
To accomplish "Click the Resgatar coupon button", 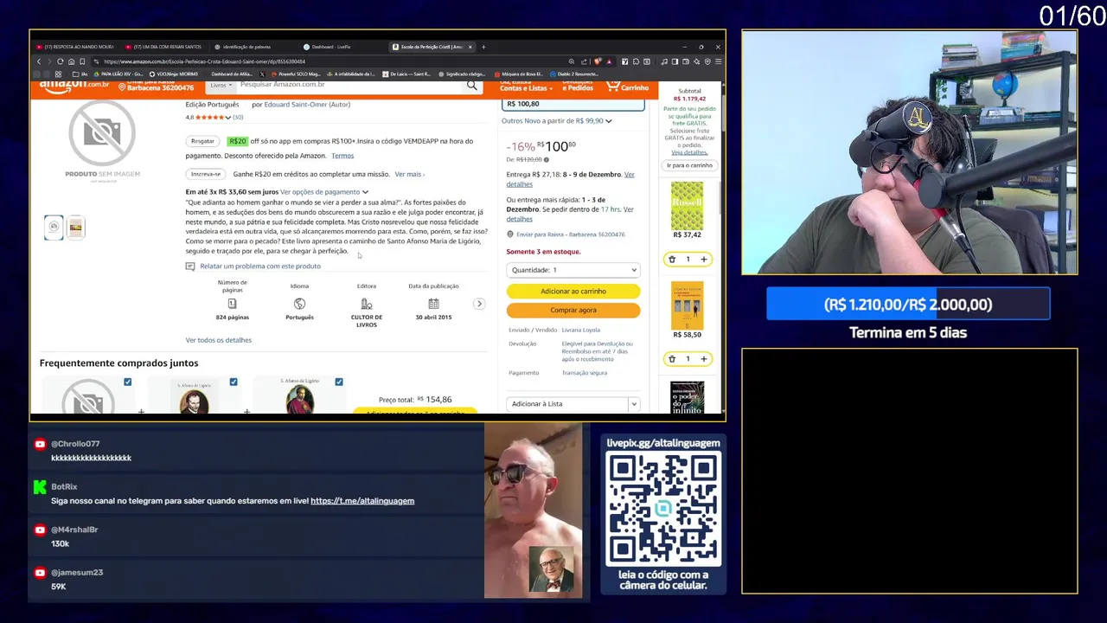I will pyautogui.click(x=202, y=141).
